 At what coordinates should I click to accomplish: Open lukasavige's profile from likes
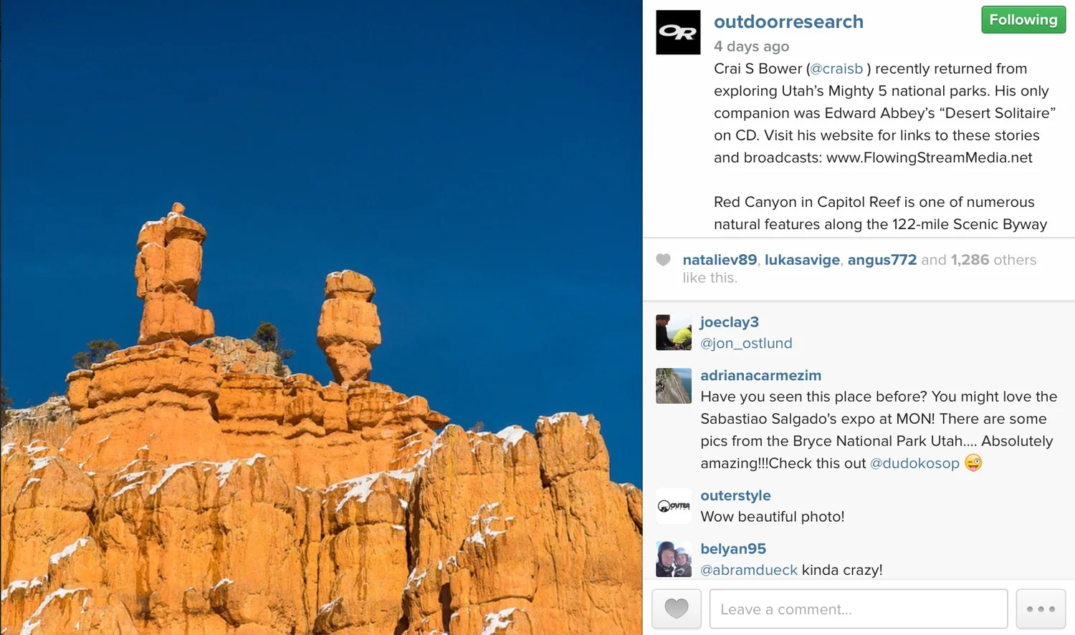(x=802, y=260)
